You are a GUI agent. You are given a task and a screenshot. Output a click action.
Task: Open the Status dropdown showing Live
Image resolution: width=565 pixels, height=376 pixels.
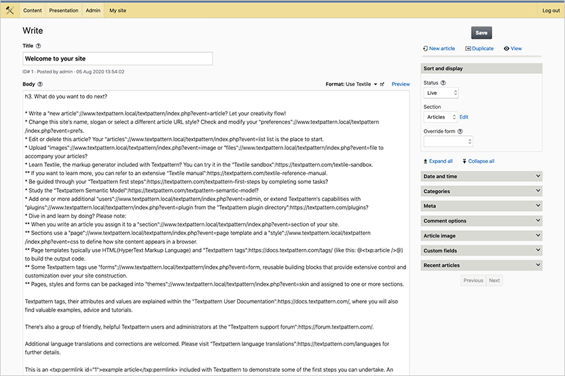(x=441, y=93)
